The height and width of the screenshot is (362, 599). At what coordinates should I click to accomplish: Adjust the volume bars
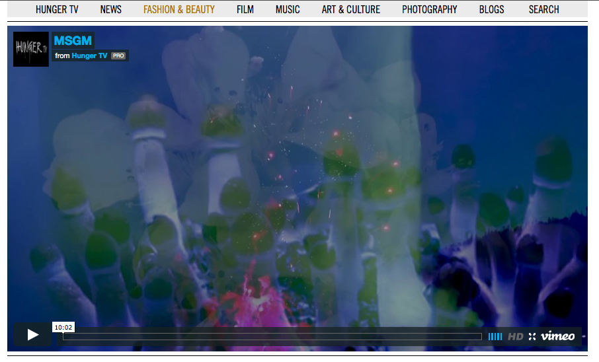pos(495,336)
